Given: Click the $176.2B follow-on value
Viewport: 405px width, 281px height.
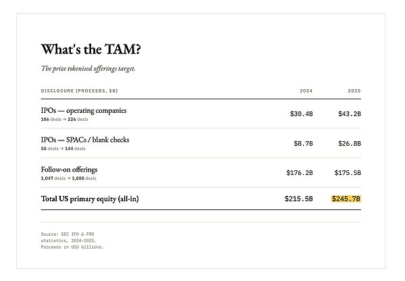Looking at the screenshot, I should point(300,173).
